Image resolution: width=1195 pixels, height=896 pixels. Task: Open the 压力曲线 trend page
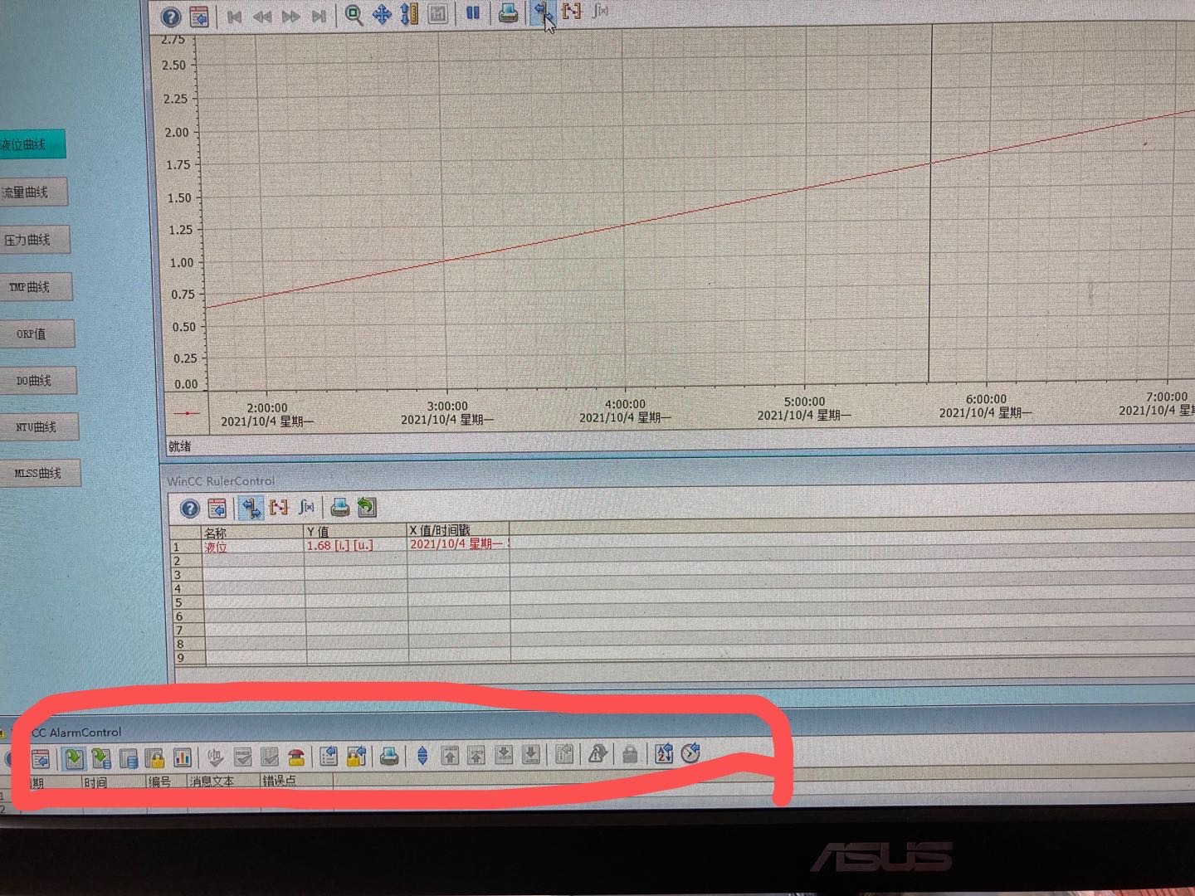pos(35,240)
